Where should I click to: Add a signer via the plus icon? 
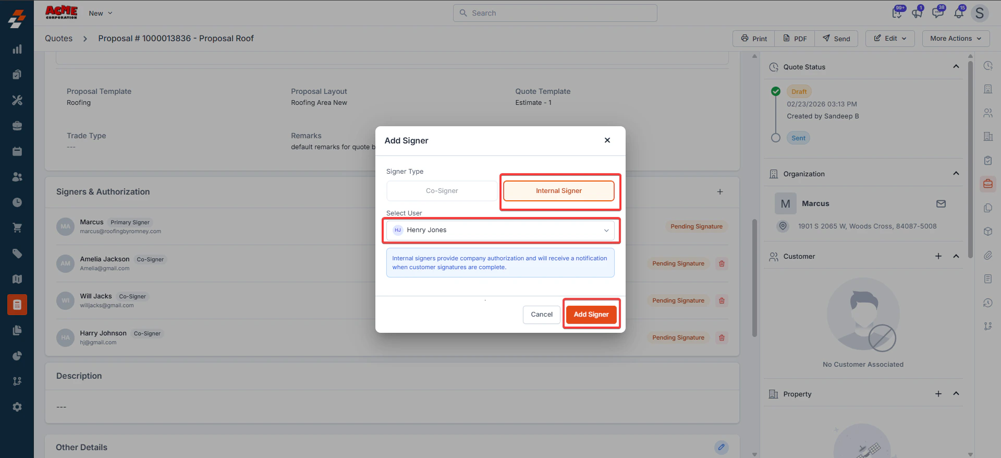[x=720, y=192]
